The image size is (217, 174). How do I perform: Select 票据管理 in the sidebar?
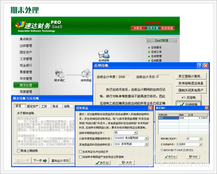tap(26, 72)
